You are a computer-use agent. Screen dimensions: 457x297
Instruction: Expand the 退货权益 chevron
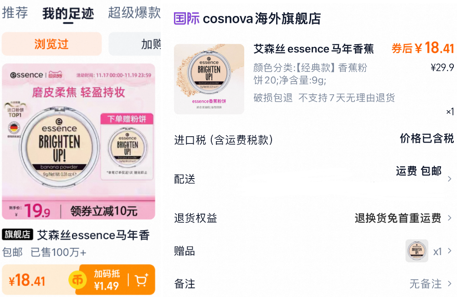tap(450, 218)
